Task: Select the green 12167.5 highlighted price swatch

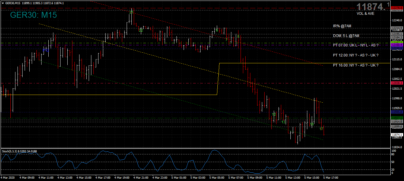Action: (x=396, y=43)
